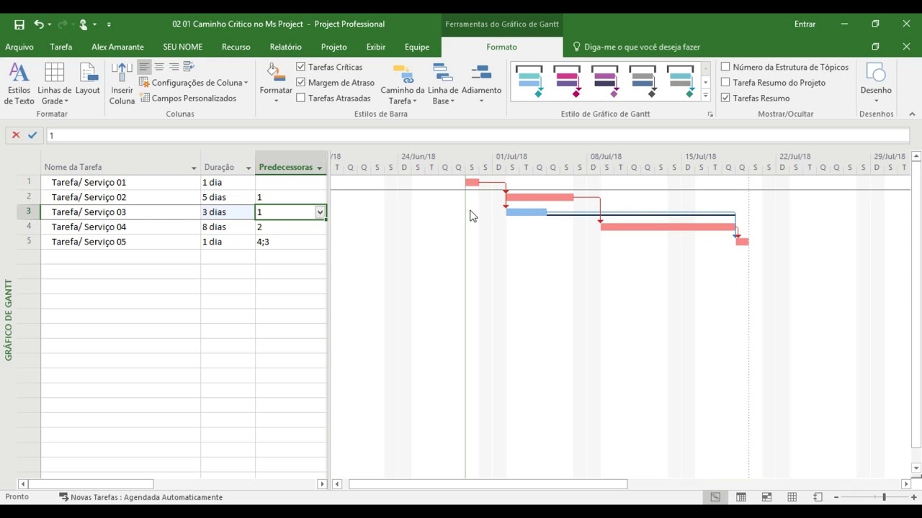Collapse the ribbon with the caret
The width and height of the screenshot is (922, 518).
(912, 114)
